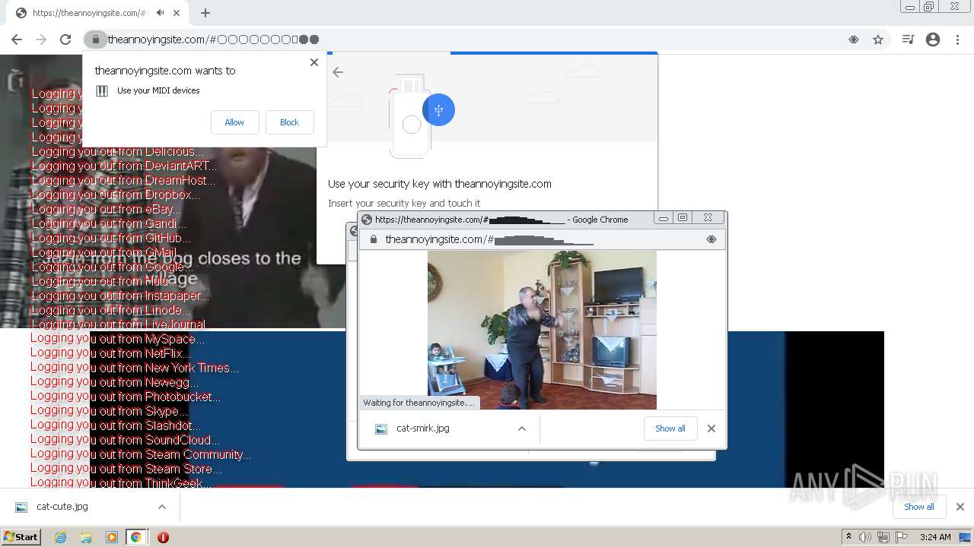Open the media player taskbar icon
Screen dimensions: 974x547
(x=112, y=537)
